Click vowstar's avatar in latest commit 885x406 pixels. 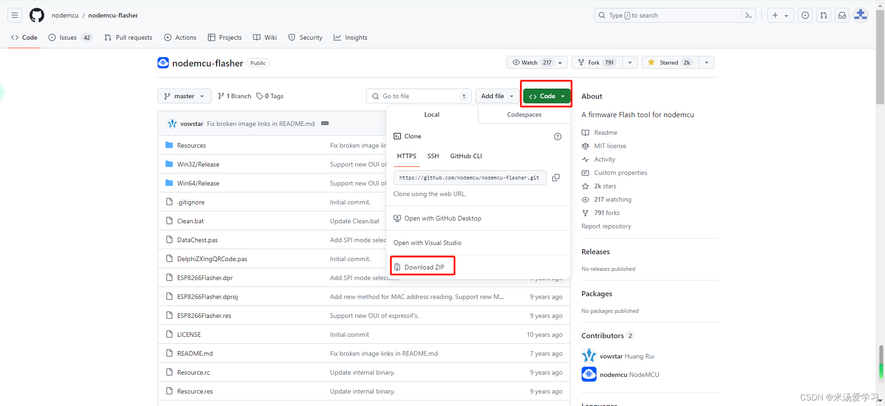[172, 124]
